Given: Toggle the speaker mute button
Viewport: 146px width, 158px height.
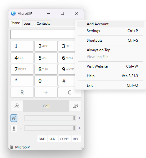Looking at the screenshot, I should (14, 118).
